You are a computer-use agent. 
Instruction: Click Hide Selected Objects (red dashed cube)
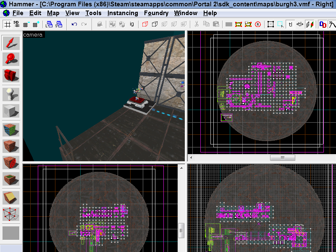click(145, 24)
